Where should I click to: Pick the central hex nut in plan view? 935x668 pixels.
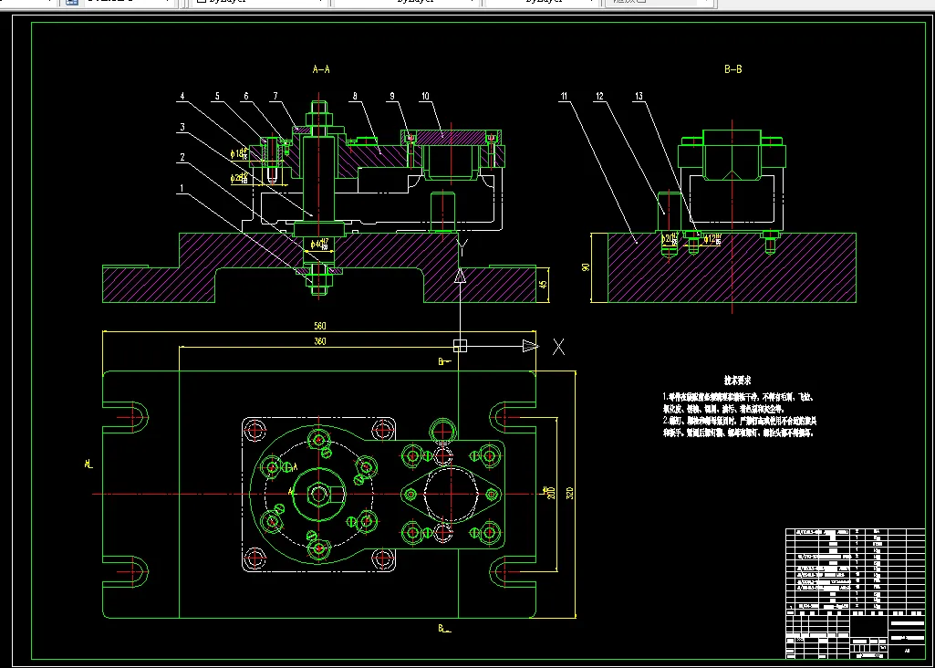tap(318, 494)
